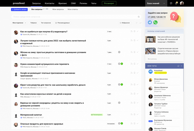Open the user profile avatar
This screenshot has width=194, height=131.
point(182,3)
